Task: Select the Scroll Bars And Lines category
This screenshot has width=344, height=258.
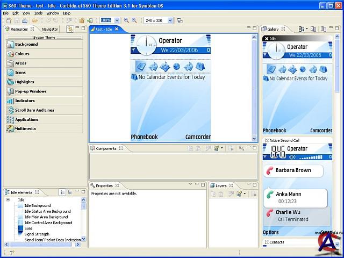Action: (34, 110)
